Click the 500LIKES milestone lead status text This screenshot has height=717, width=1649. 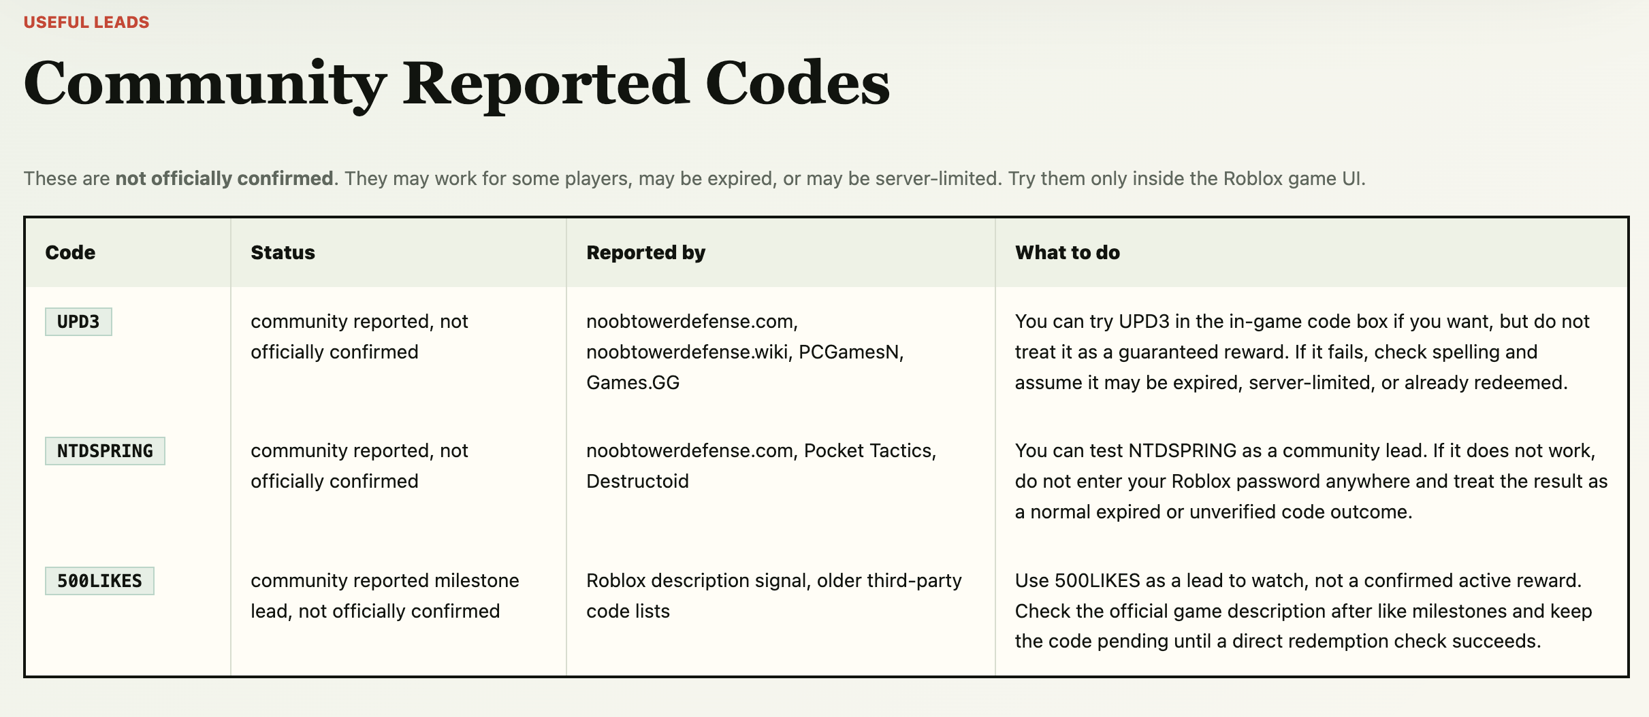point(385,596)
